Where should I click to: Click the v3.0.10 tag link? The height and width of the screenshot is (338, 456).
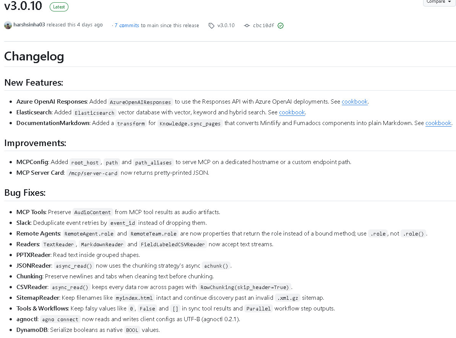tap(226, 25)
